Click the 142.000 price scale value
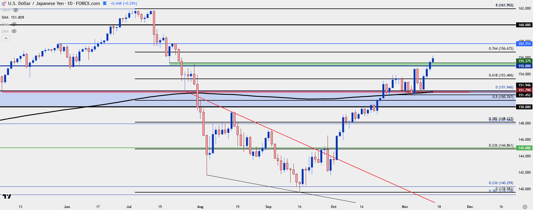Image resolution: width=533 pixels, height=210 pixels. click(x=524, y=172)
